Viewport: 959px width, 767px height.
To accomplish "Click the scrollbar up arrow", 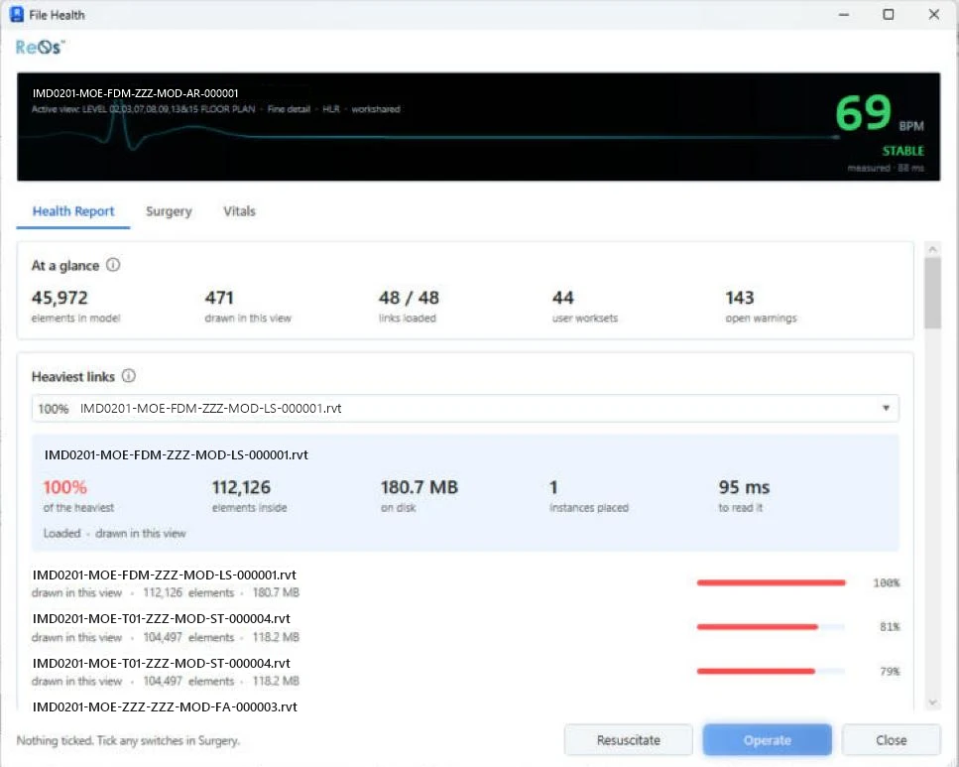I will pos(932,249).
